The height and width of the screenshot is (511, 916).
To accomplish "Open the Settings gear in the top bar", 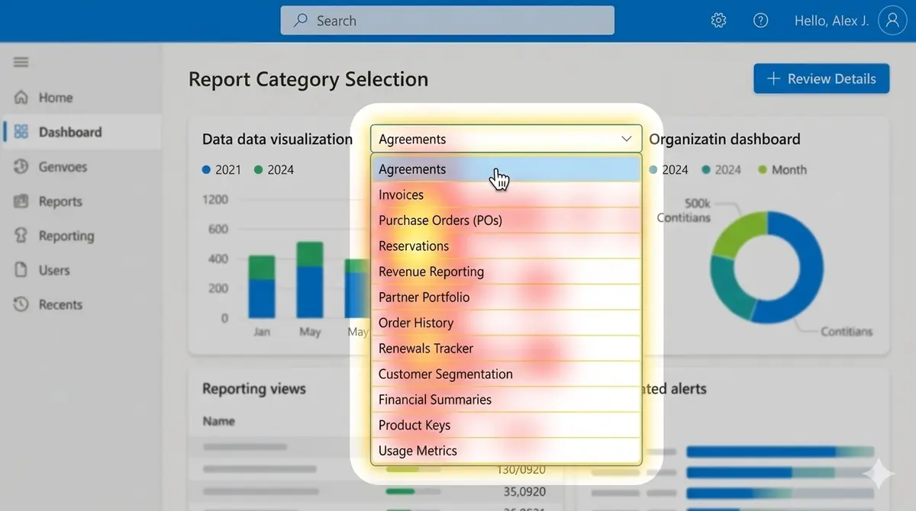I will (718, 20).
